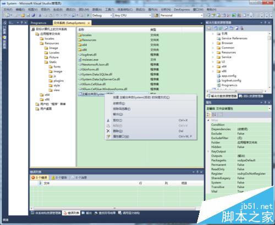This screenshot has width=275, height=225.
Task: Open the 文件(F) menu
Action: [x=8, y=9]
